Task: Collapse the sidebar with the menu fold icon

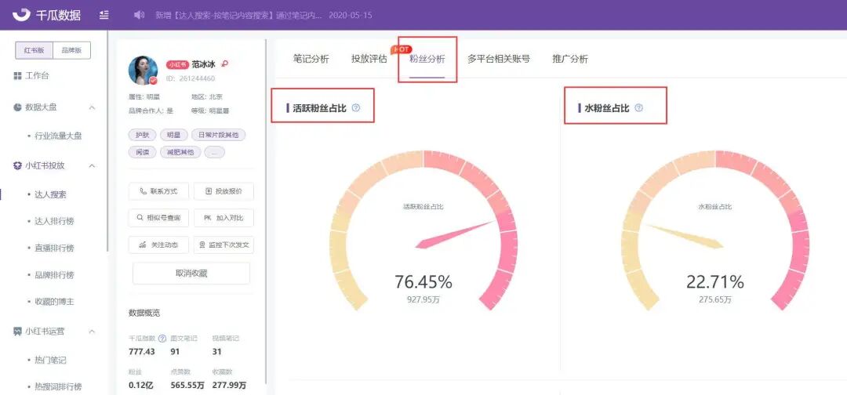Action: 105,15
